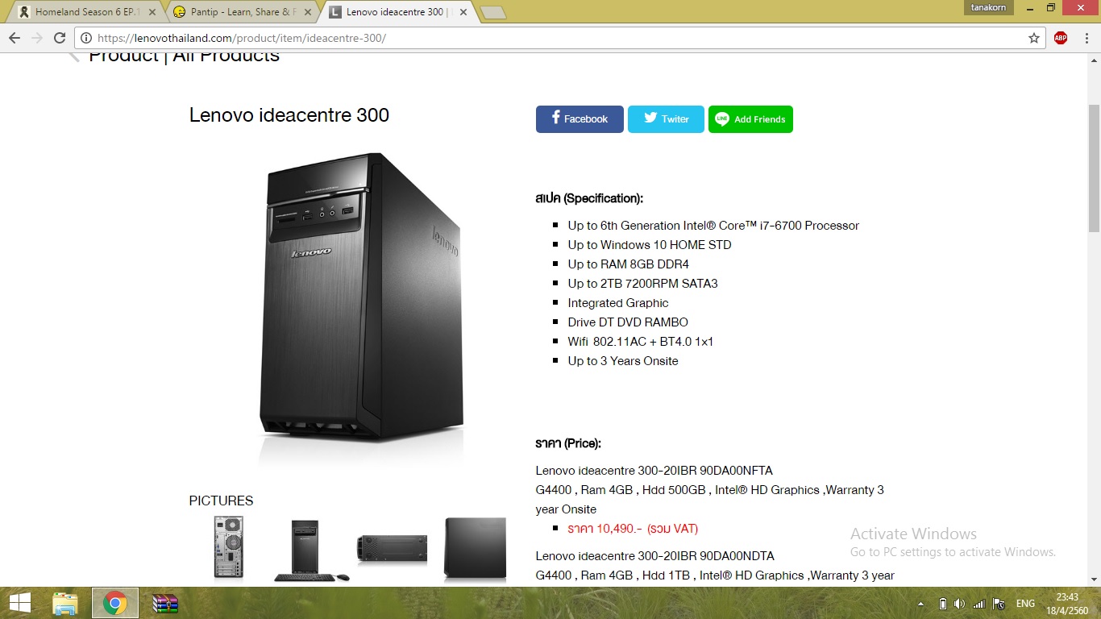1101x619 pixels.
Task: View site security padlock info
Action: click(x=85, y=38)
